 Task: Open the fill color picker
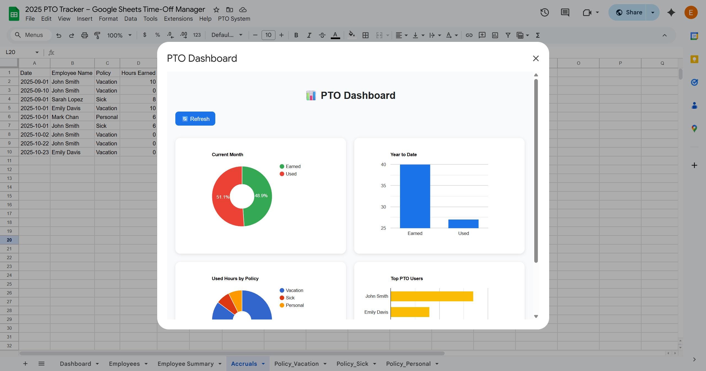pyautogui.click(x=351, y=35)
